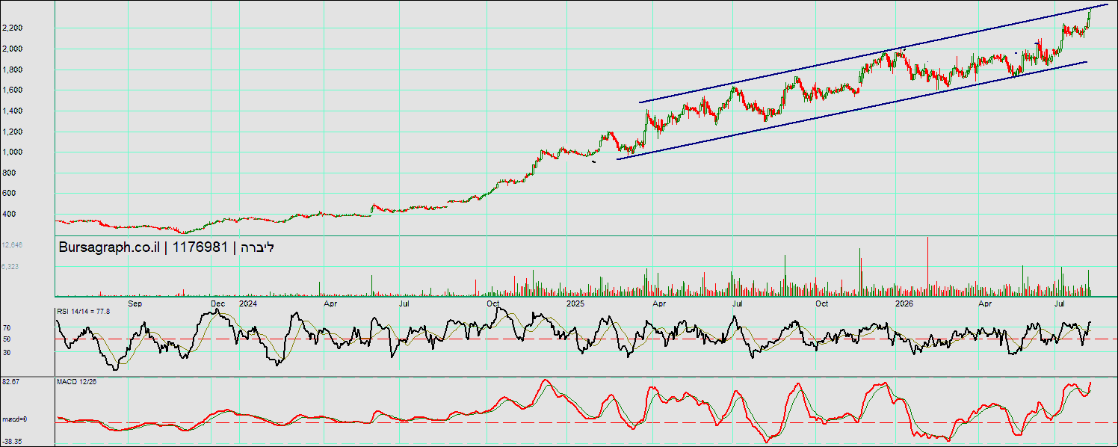1118x447 pixels.
Task: Click the RSI 14/14 = 77.8 label
Action: point(84,311)
